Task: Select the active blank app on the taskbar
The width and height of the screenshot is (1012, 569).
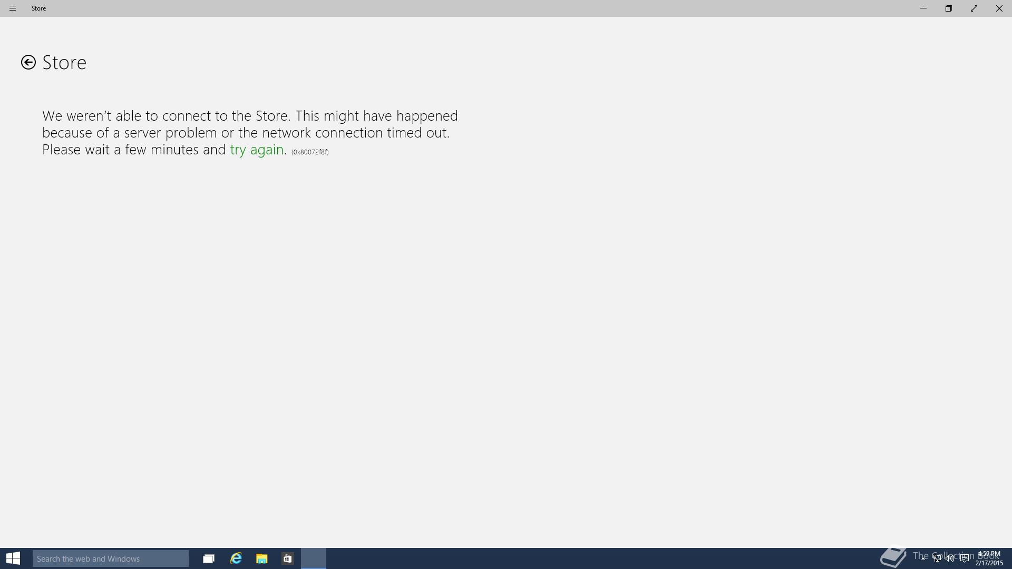Action: point(314,558)
